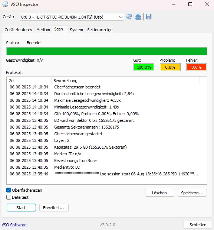Open the Erweitert... options button
214x230 pixels.
[54, 208]
